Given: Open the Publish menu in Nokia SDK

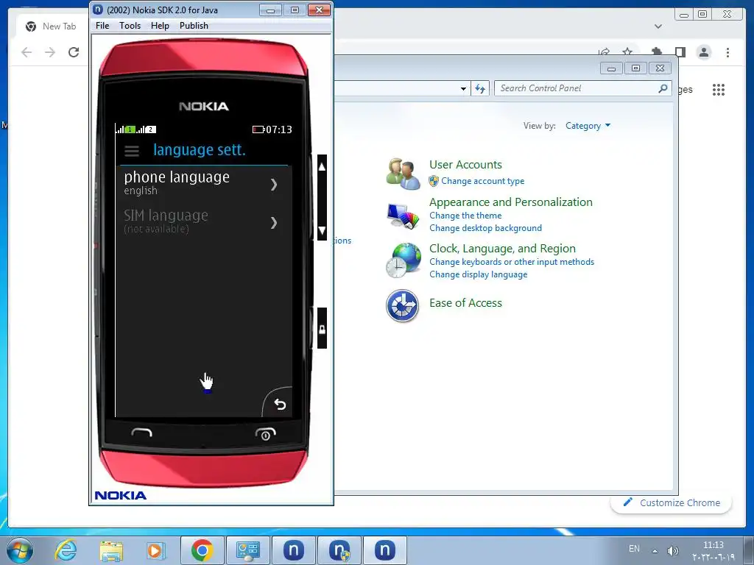Looking at the screenshot, I should tap(194, 26).
